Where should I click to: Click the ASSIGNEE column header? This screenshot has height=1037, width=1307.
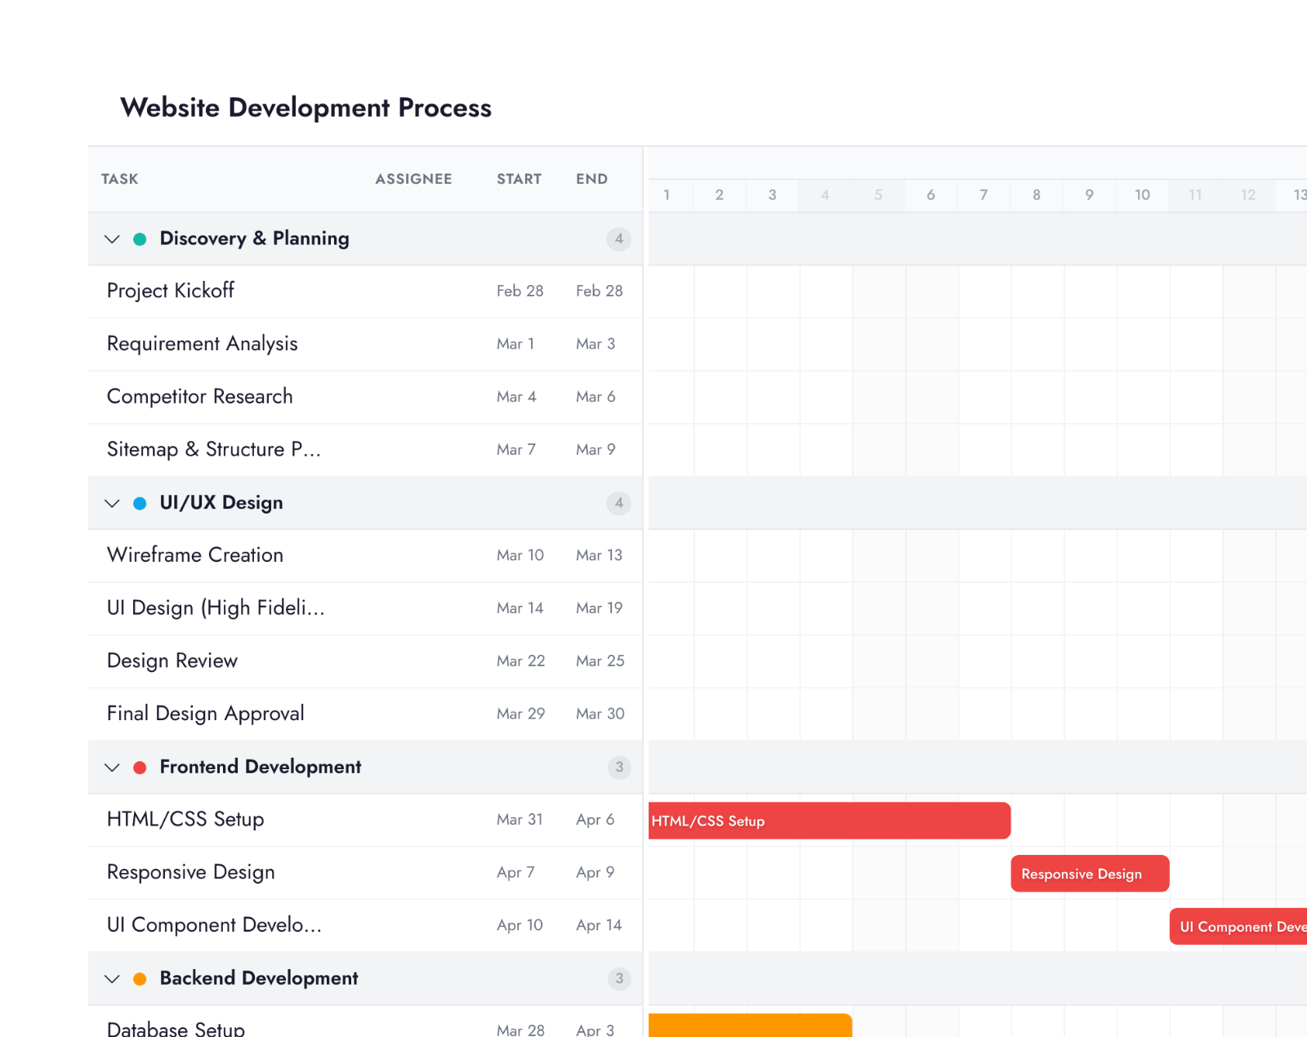tap(413, 179)
